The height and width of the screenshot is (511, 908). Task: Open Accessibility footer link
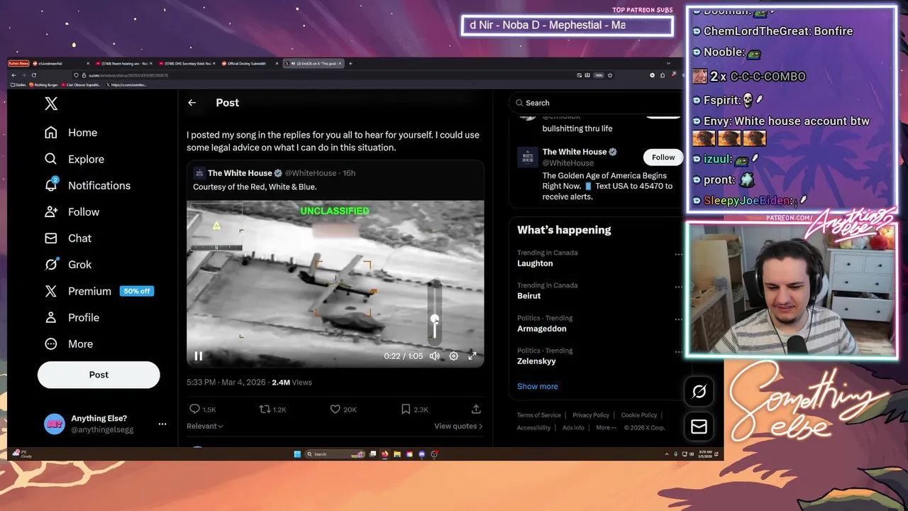point(533,428)
